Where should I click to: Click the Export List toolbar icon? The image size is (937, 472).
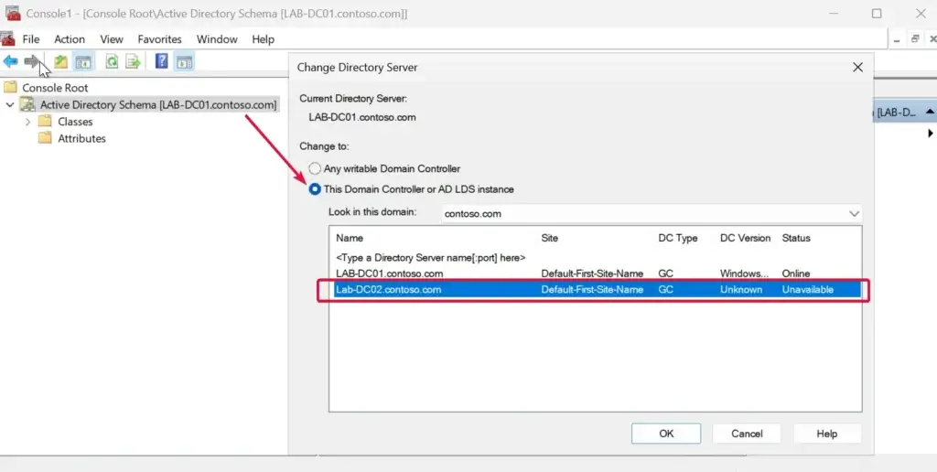point(133,62)
